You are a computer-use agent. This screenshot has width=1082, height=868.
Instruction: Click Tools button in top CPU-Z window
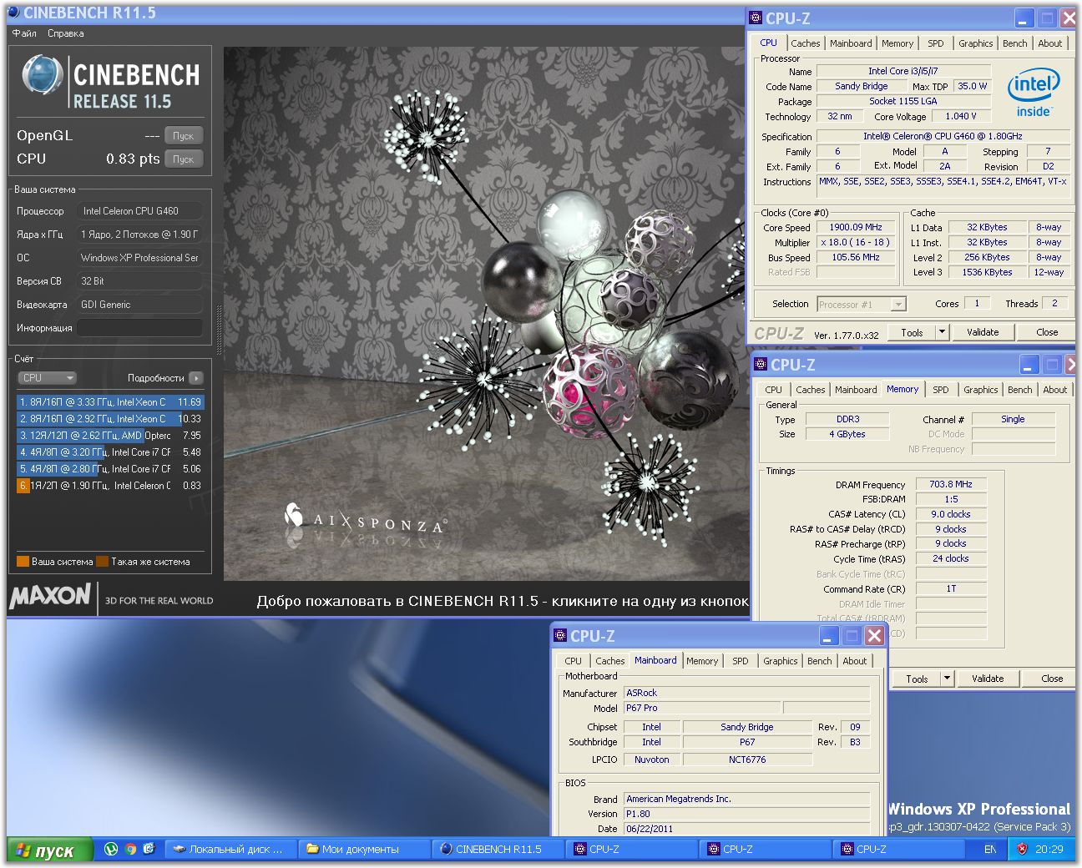click(x=912, y=332)
